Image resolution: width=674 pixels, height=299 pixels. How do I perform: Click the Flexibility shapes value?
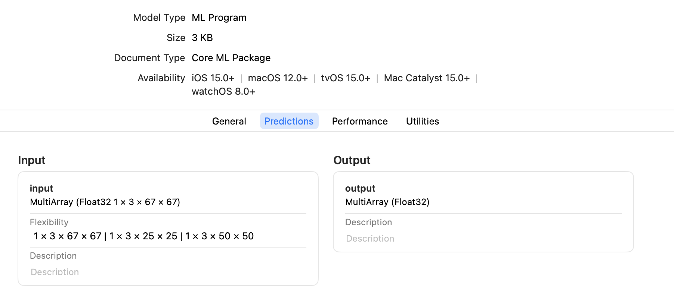(x=144, y=236)
